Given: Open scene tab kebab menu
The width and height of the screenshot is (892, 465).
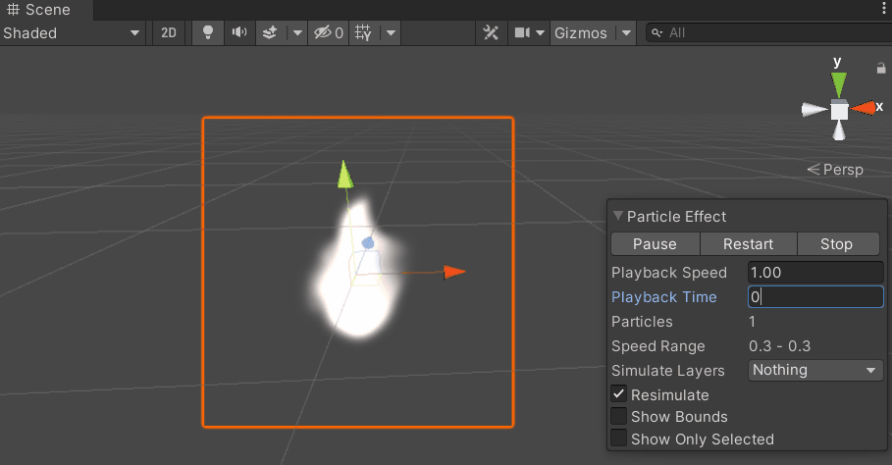Looking at the screenshot, I should tap(884, 8).
